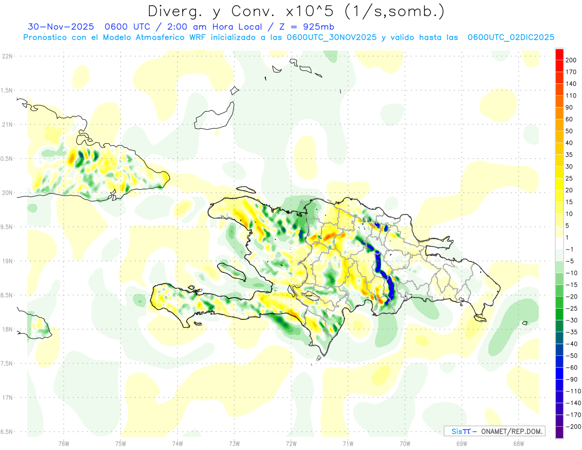The image size is (582, 450).
Task: Click the longitude label '75W'
Action: tap(121, 443)
